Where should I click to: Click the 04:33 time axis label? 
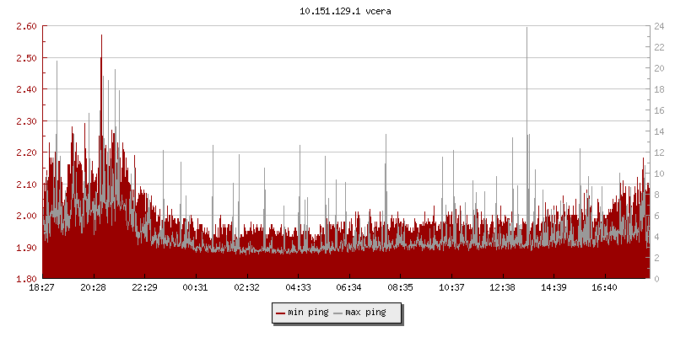point(298,287)
